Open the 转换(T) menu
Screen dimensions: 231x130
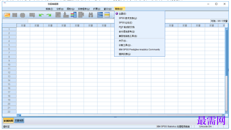pyautogui.click(x=49, y=9)
